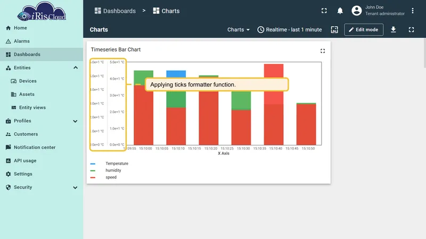Viewport: 426px width, 239px height.
Task: Open the Devices page
Action: click(42, 81)
